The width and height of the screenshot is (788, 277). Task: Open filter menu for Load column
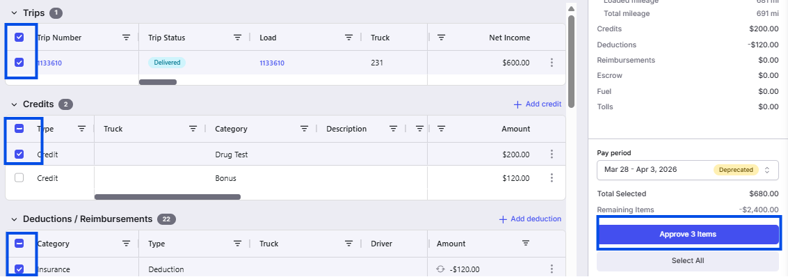click(348, 38)
